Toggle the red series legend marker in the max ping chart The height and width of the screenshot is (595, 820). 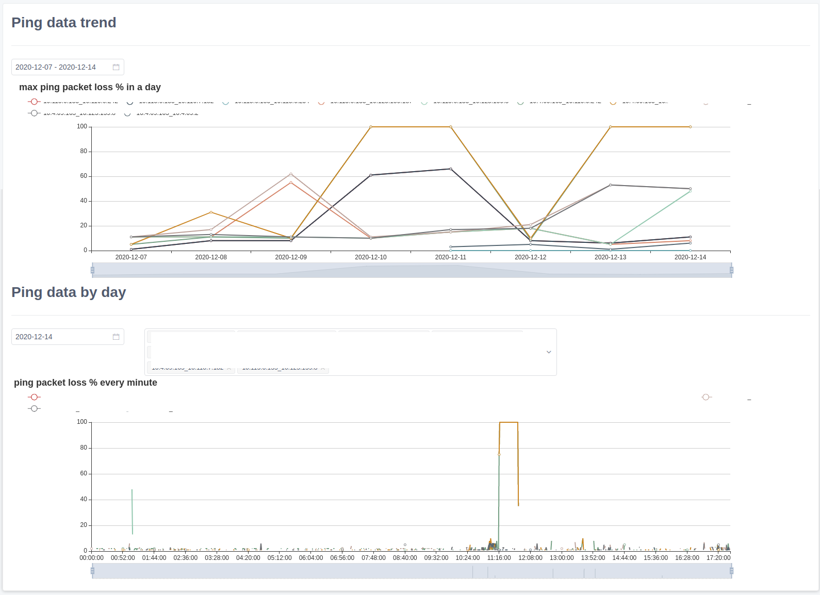[34, 102]
